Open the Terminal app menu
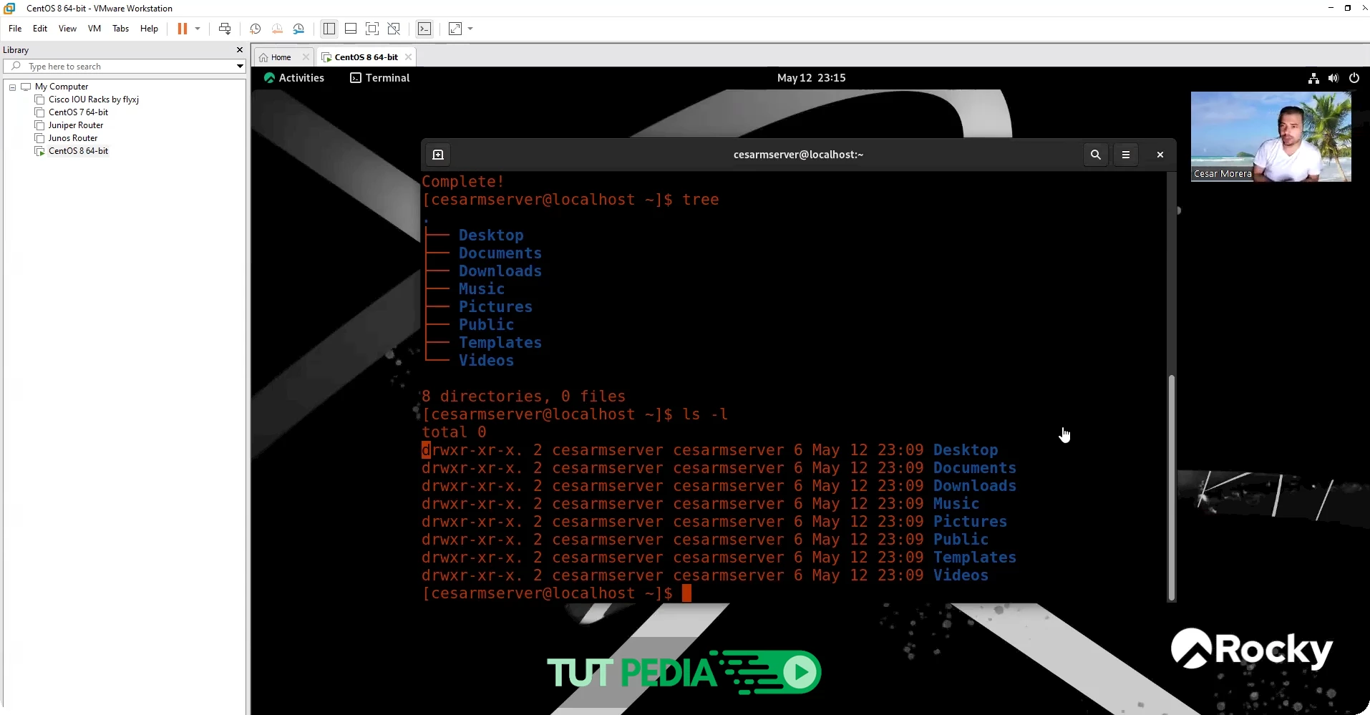 380,78
